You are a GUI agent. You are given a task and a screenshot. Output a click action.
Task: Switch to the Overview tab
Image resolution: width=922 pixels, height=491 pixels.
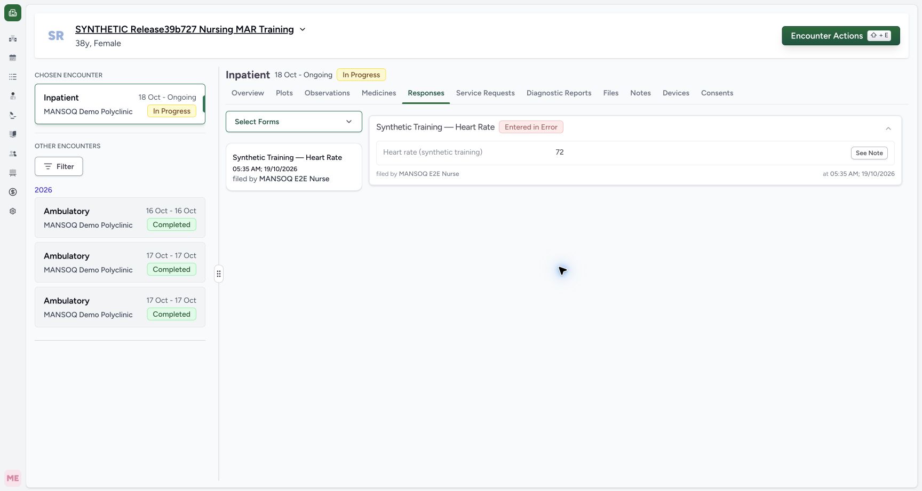[x=248, y=93]
